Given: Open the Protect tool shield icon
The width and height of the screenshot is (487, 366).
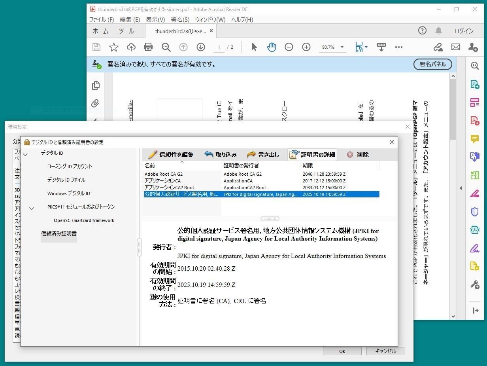Looking at the screenshot, I should pos(475,212).
